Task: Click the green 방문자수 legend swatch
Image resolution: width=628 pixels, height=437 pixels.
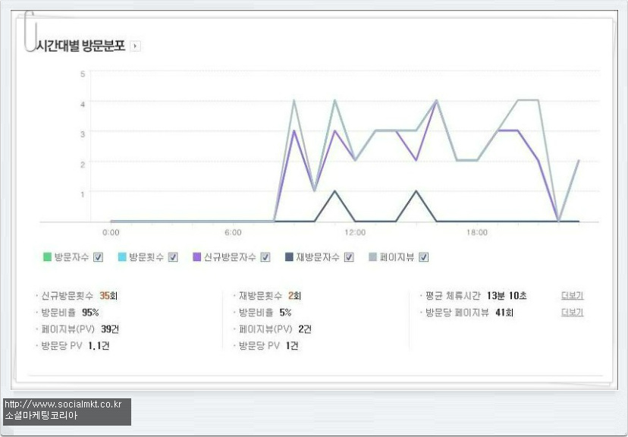Action: pos(47,256)
